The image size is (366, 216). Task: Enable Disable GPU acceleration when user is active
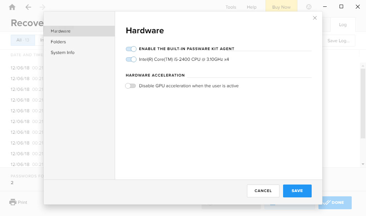click(x=131, y=86)
